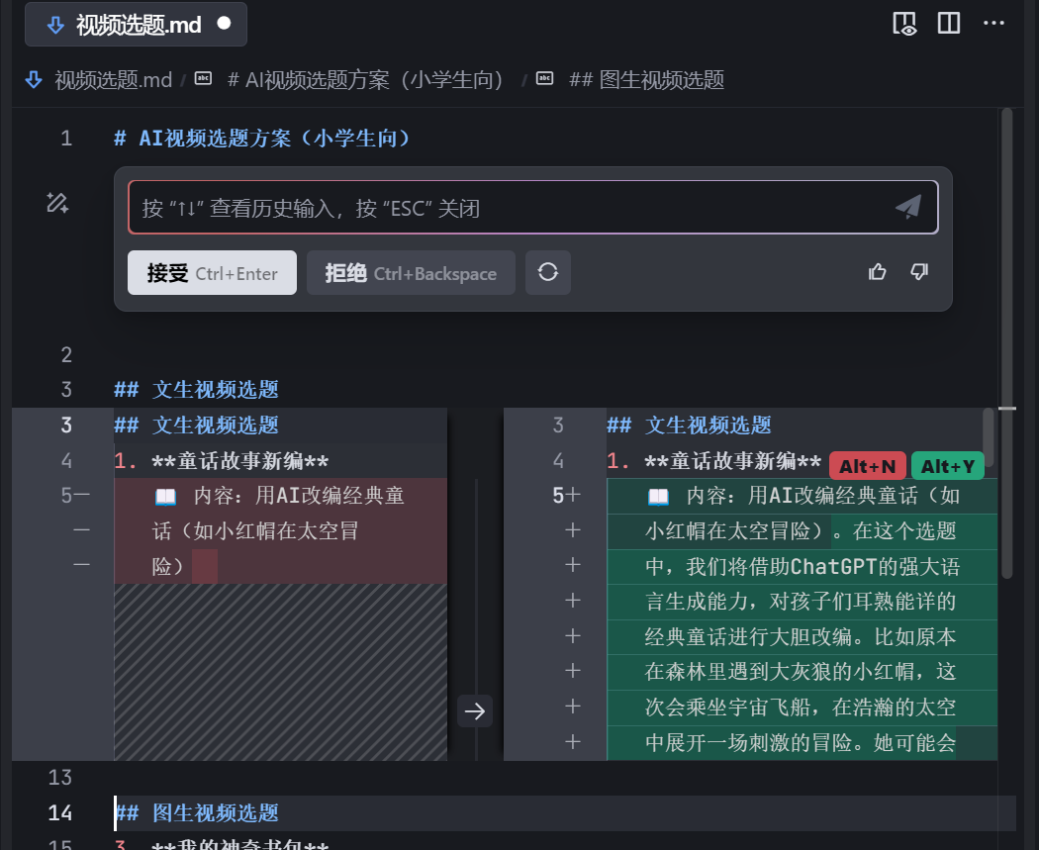The image size is (1039, 850).
Task: Click the main editor vertical scrollbar
Action: point(1007,344)
